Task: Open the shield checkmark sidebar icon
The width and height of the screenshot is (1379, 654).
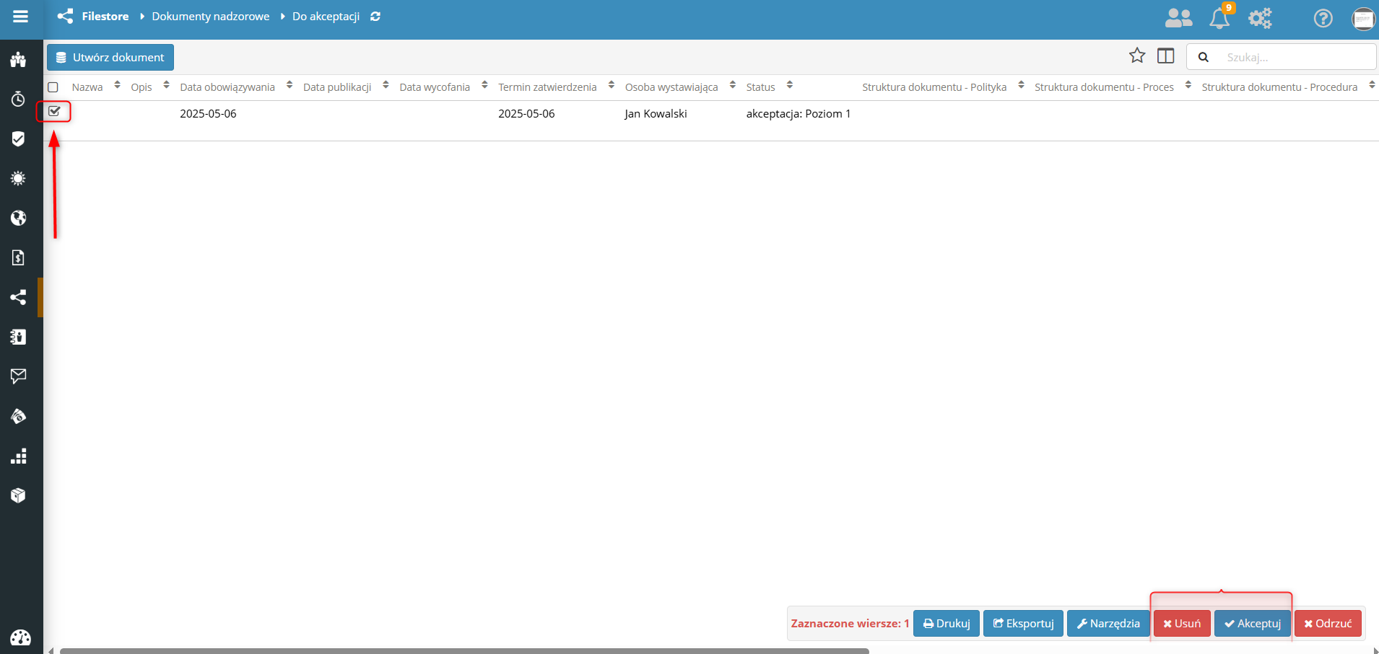Action: tap(19, 138)
